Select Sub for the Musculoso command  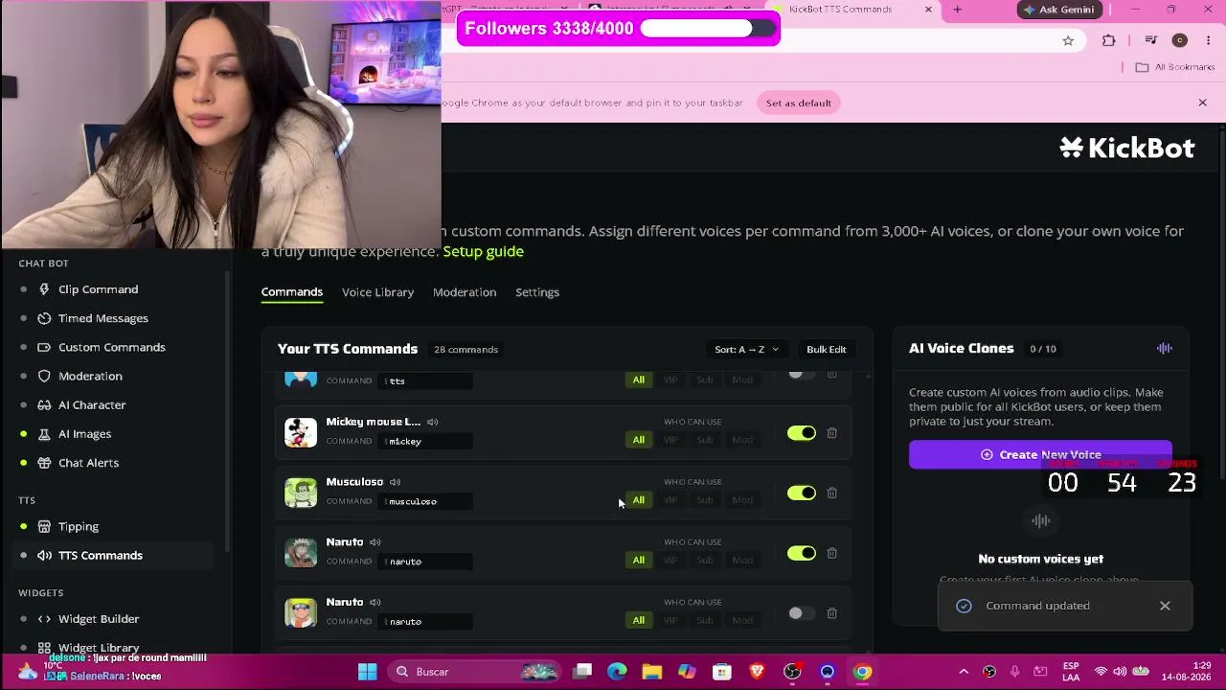tap(704, 500)
